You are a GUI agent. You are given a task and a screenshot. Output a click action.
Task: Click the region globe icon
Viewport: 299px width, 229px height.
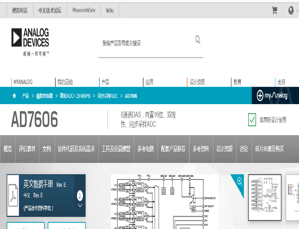[291, 11]
